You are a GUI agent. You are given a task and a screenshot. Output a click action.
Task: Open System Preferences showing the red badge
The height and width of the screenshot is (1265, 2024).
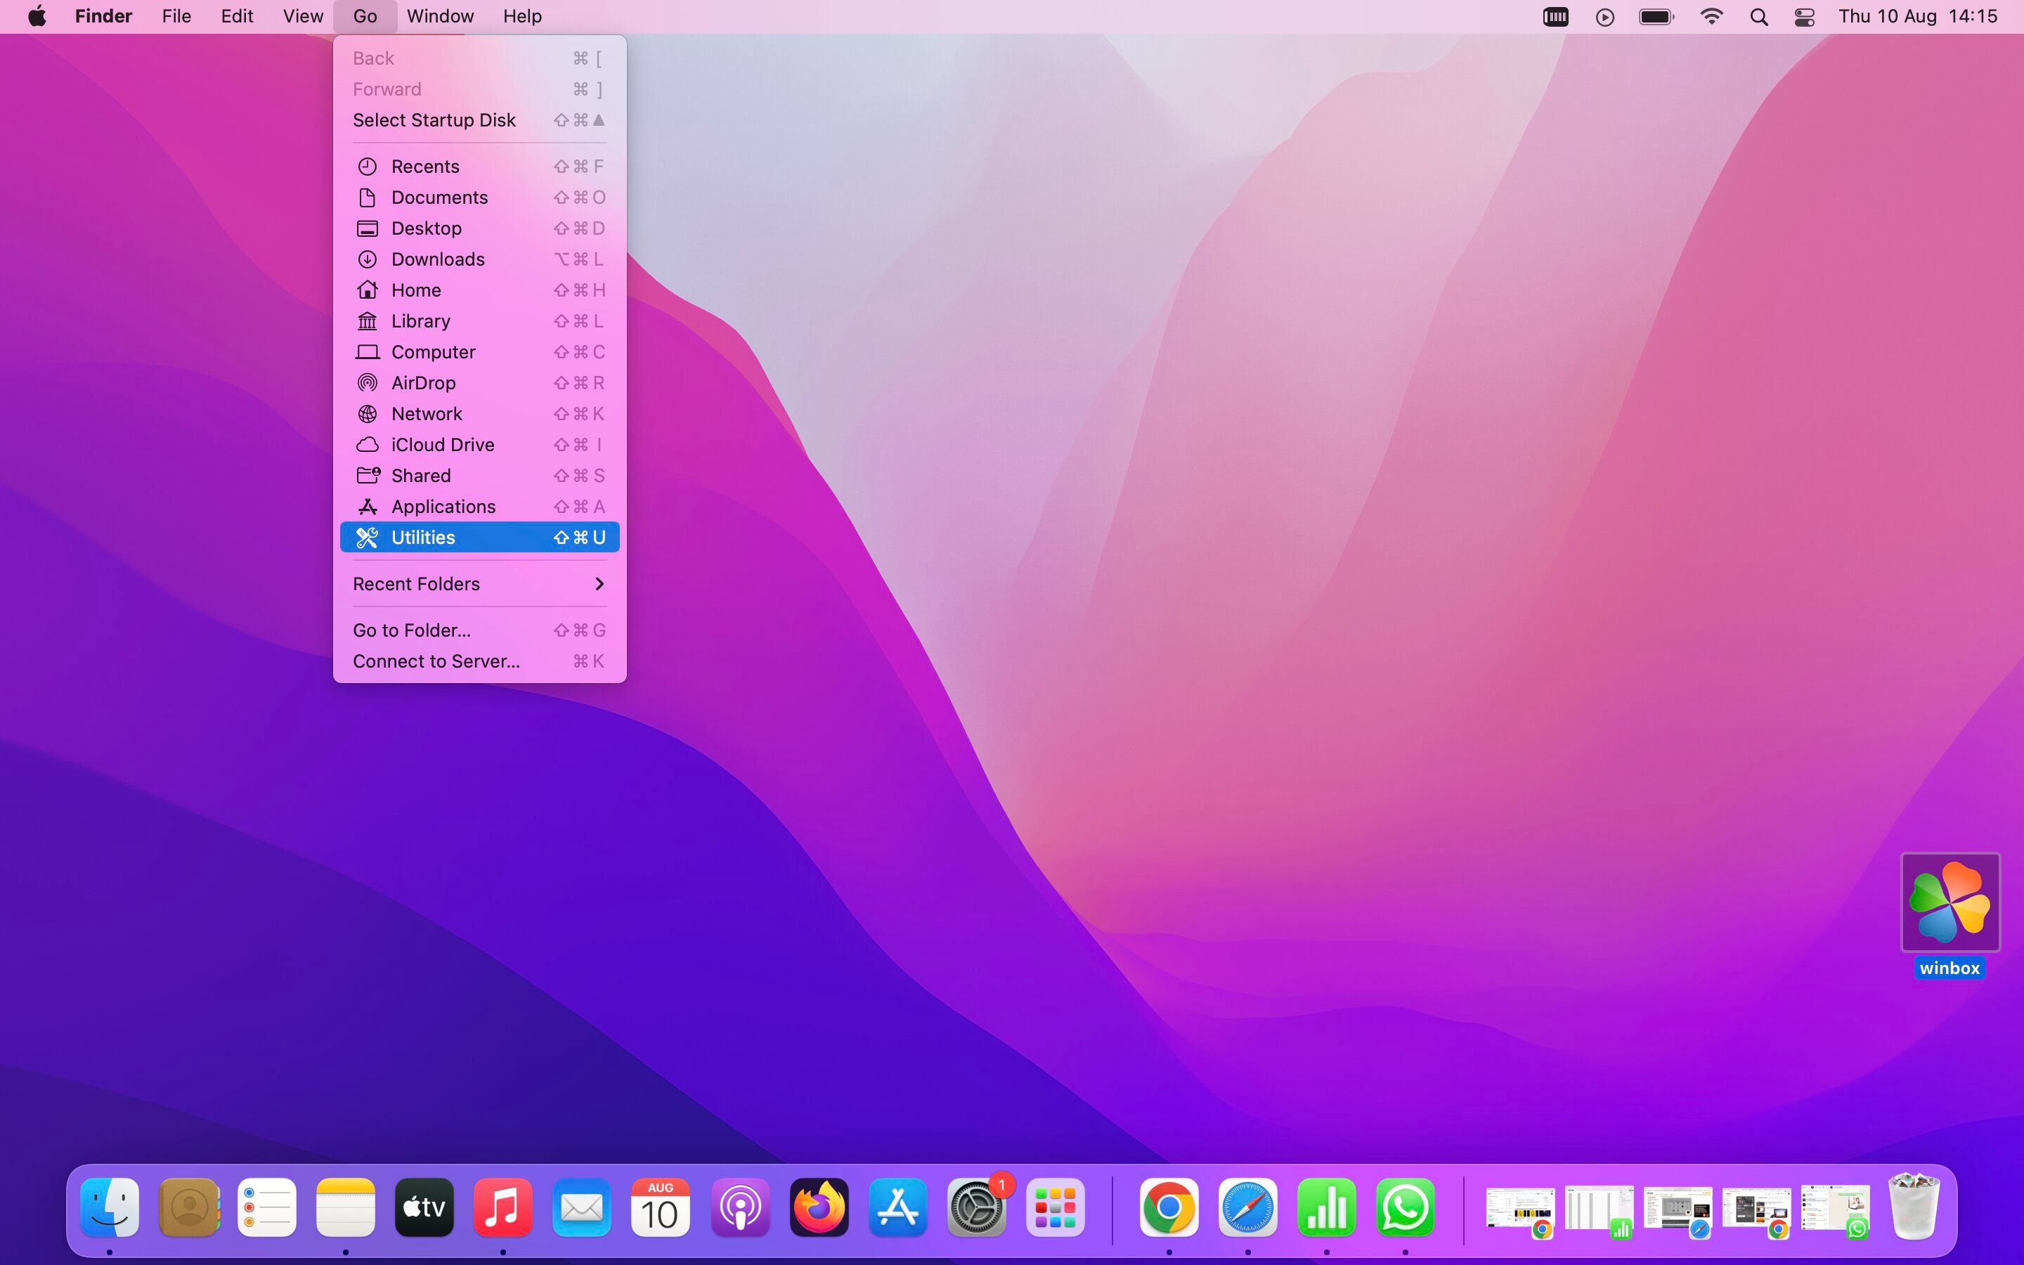coord(976,1208)
